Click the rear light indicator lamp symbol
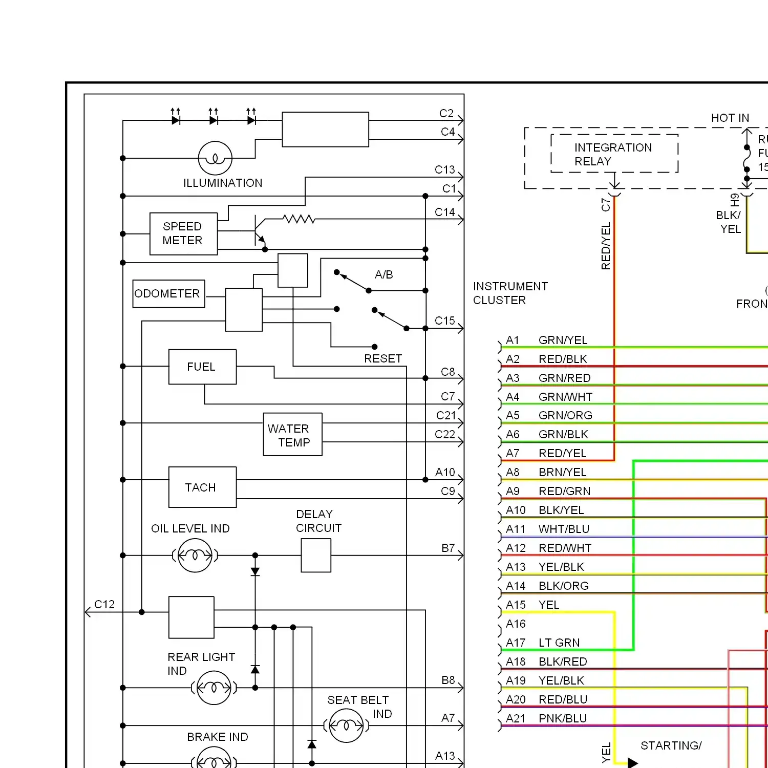 [x=214, y=688]
